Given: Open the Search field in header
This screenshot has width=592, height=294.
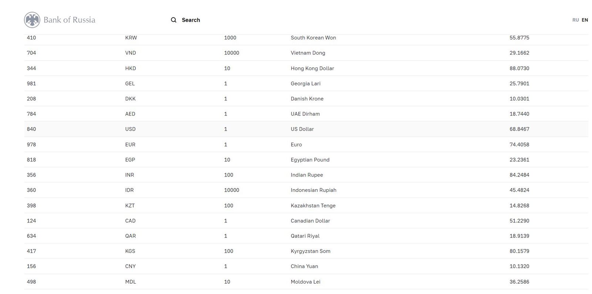Looking at the screenshot, I should tap(191, 20).
